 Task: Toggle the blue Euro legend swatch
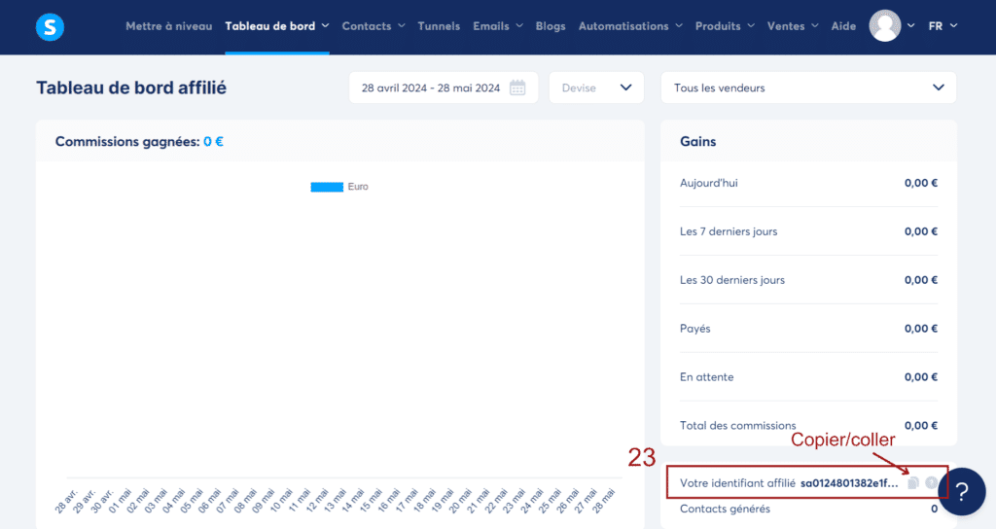click(327, 187)
